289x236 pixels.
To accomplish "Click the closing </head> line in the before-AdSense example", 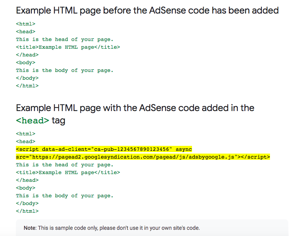I will (27, 55).
